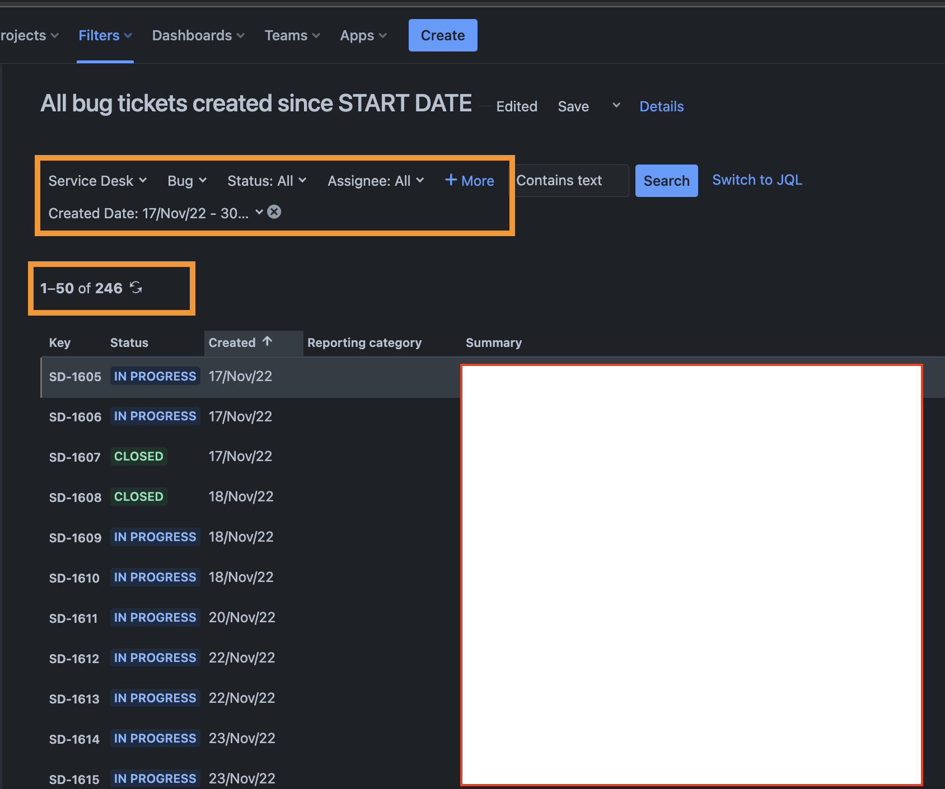Screen dimensions: 945x789
Task: Click the plus More filters icon
Action: click(451, 180)
